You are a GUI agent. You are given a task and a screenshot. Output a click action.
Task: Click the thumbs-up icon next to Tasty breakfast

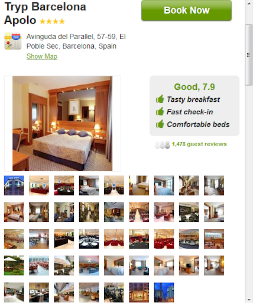[160, 99]
